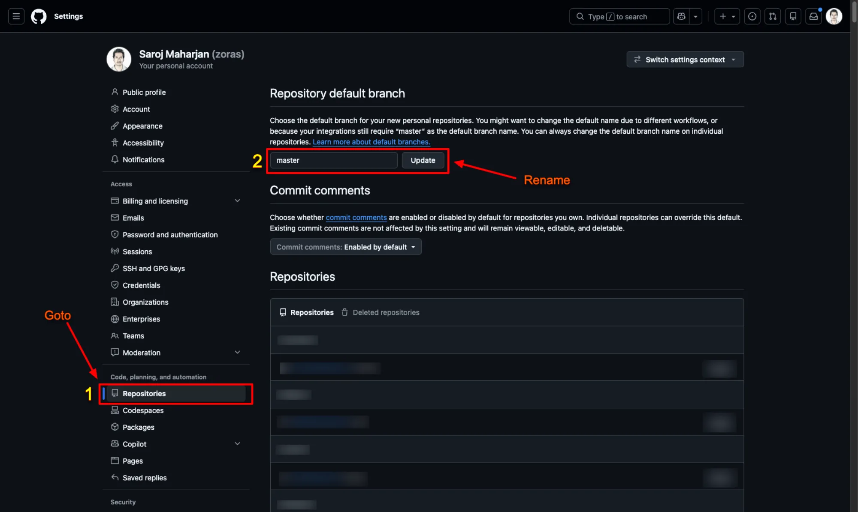The image size is (858, 512).
Task: Open Teams settings
Action: [176, 335]
